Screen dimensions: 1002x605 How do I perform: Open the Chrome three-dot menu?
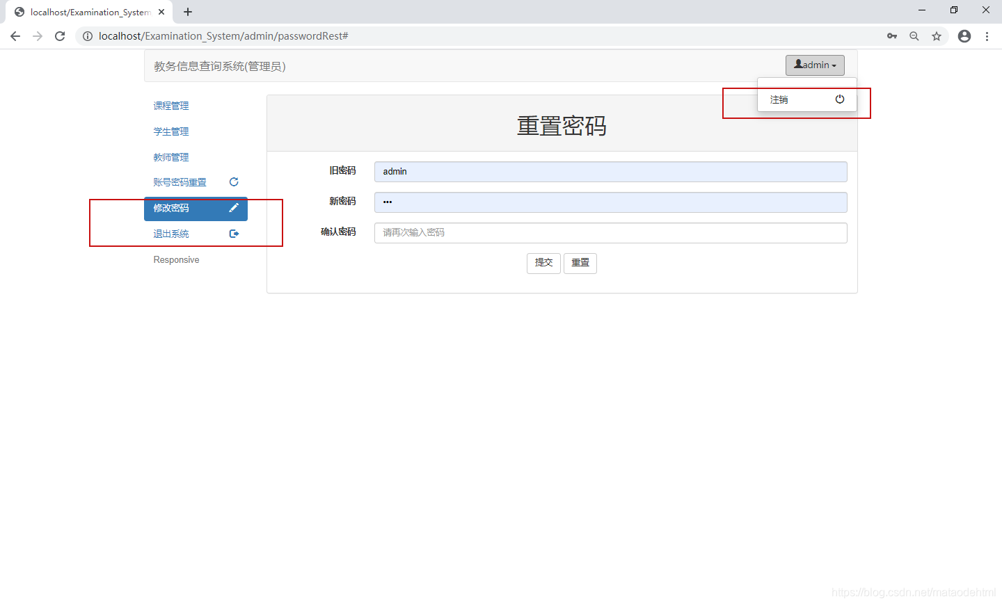pyautogui.click(x=987, y=36)
